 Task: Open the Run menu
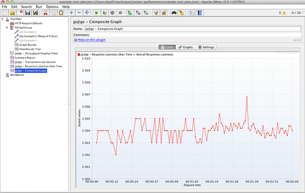tap(39, 7)
